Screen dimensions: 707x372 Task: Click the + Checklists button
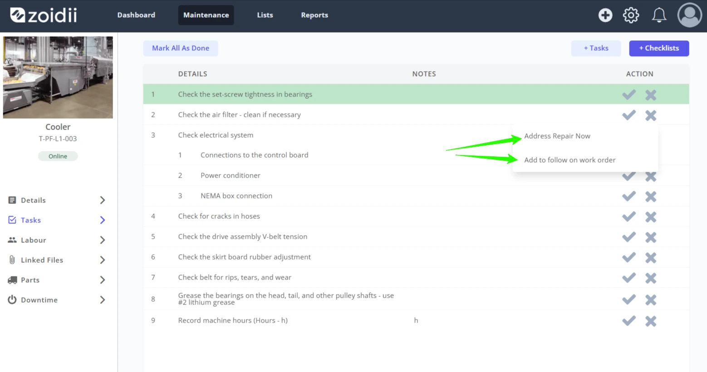click(x=659, y=48)
